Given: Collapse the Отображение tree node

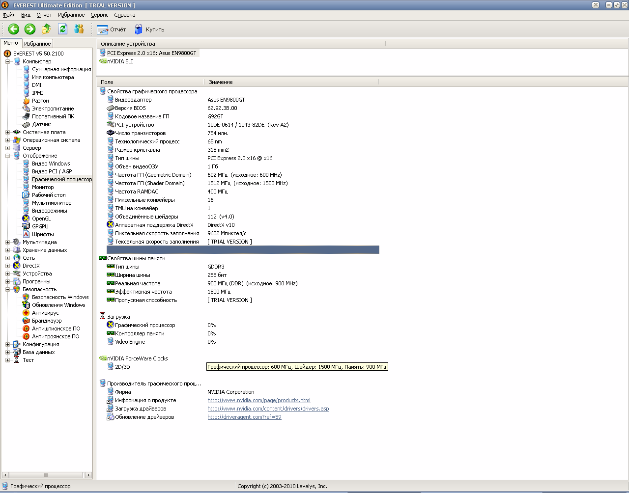Looking at the screenshot, I should [8, 156].
